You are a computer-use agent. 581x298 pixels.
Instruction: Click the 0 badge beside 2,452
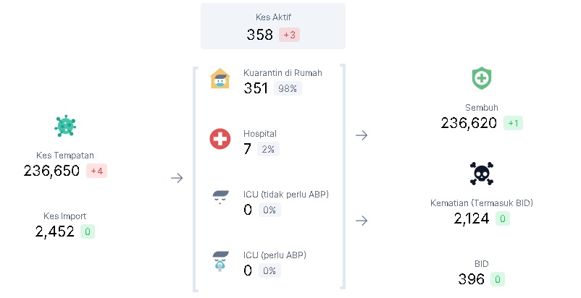click(x=88, y=231)
